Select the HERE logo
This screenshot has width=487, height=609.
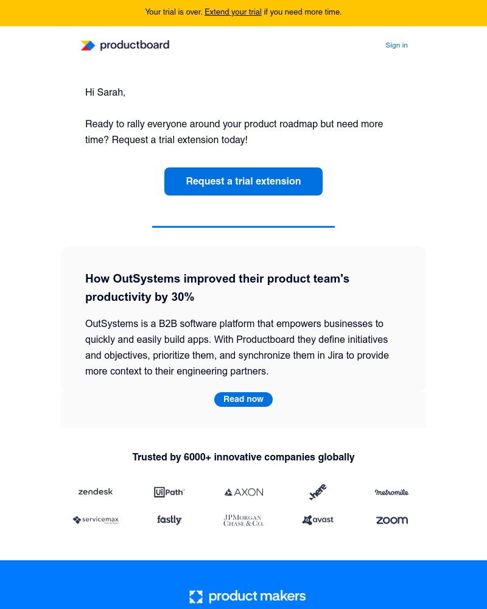coord(317,491)
